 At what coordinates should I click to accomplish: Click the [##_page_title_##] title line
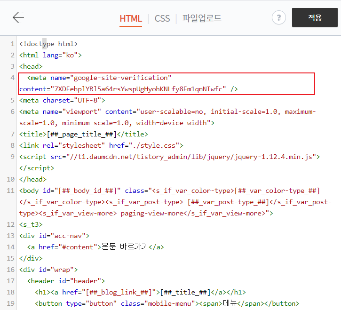84,134
